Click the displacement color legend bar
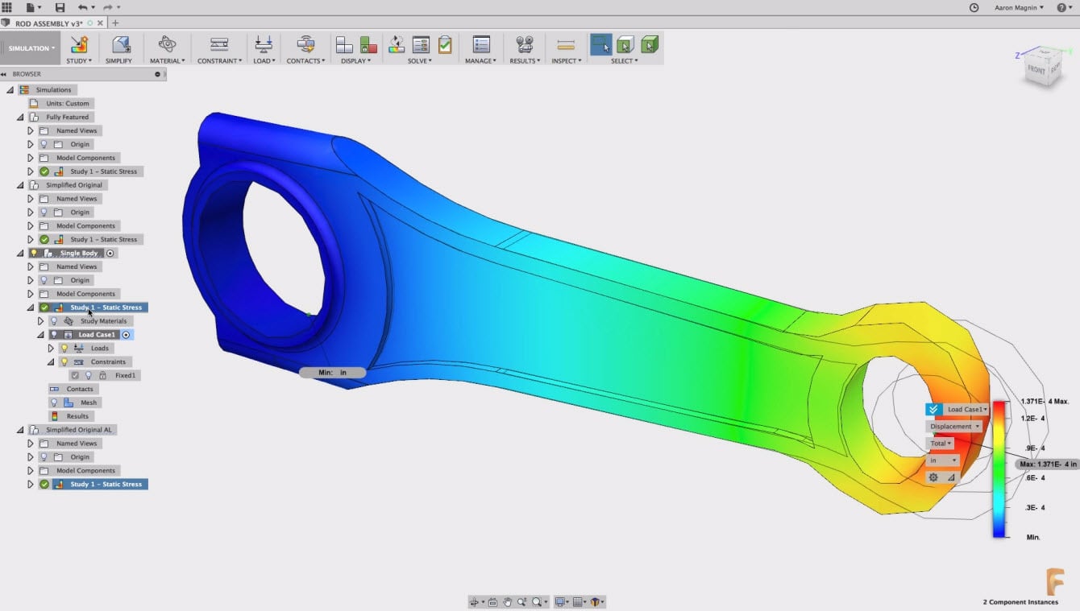1080x611 pixels. click(999, 469)
